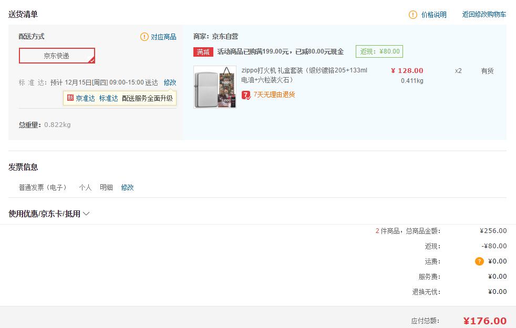Click the 7天无理由退货 text
The image size is (516, 328).
click(x=274, y=94)
